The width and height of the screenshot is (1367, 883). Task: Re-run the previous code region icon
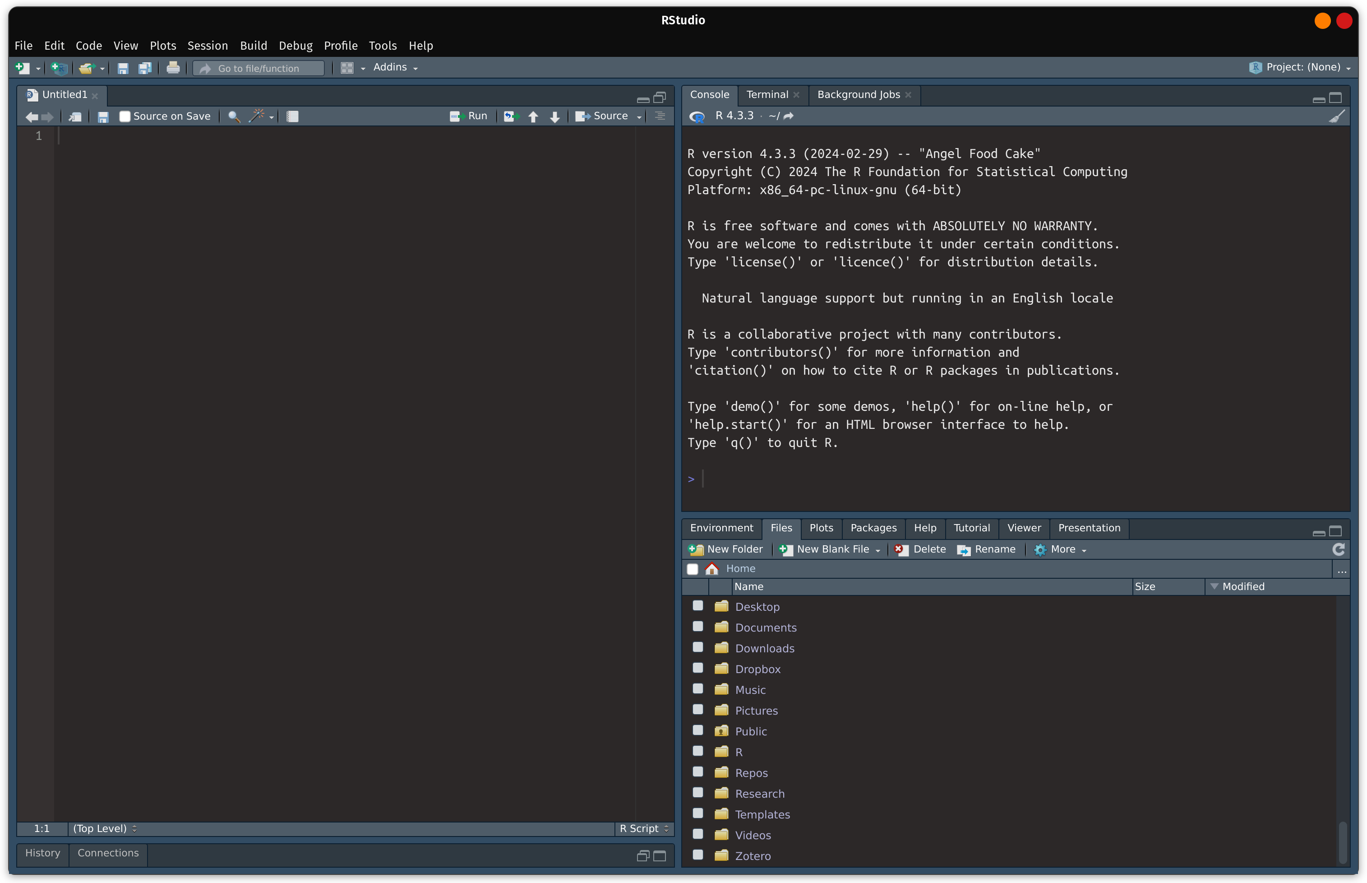point(510,116)
